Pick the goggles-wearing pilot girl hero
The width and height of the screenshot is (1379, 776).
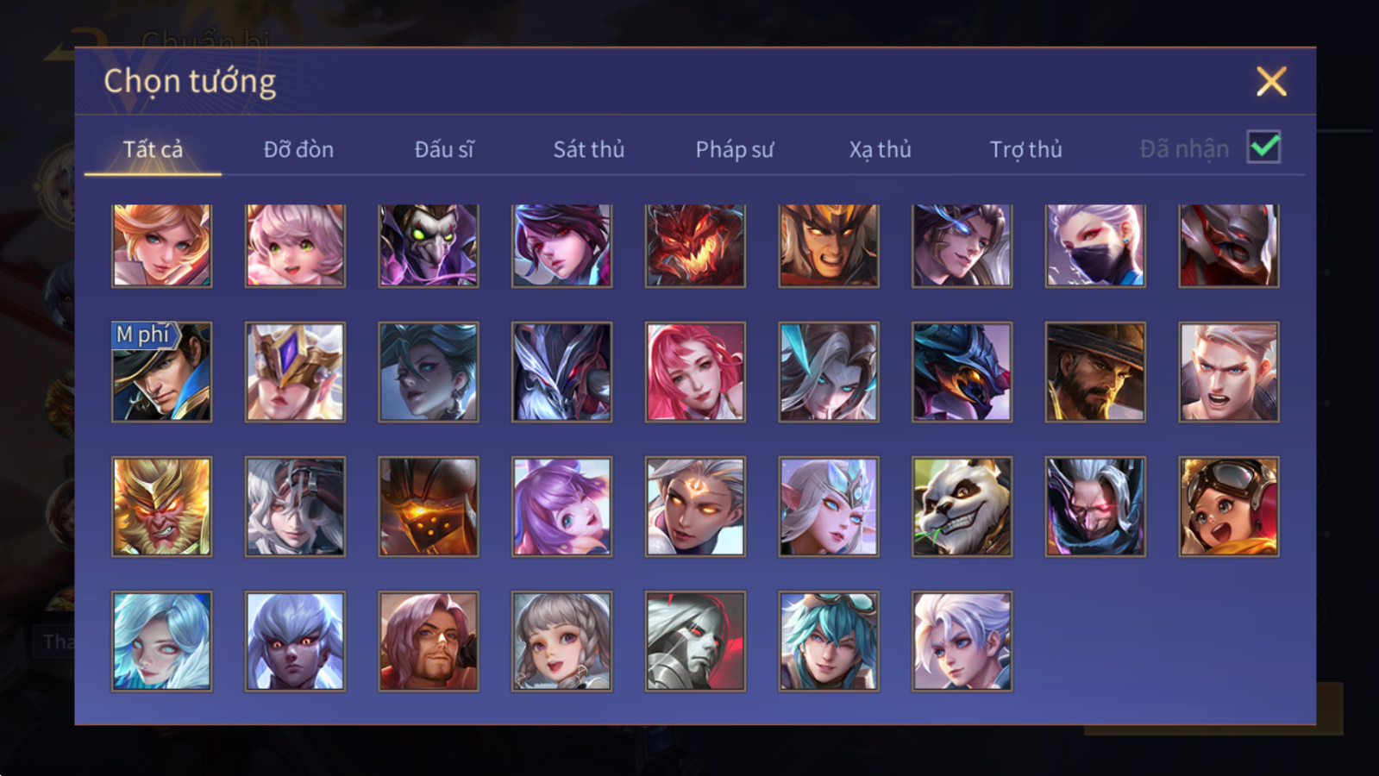click(x=1229, y=506)
